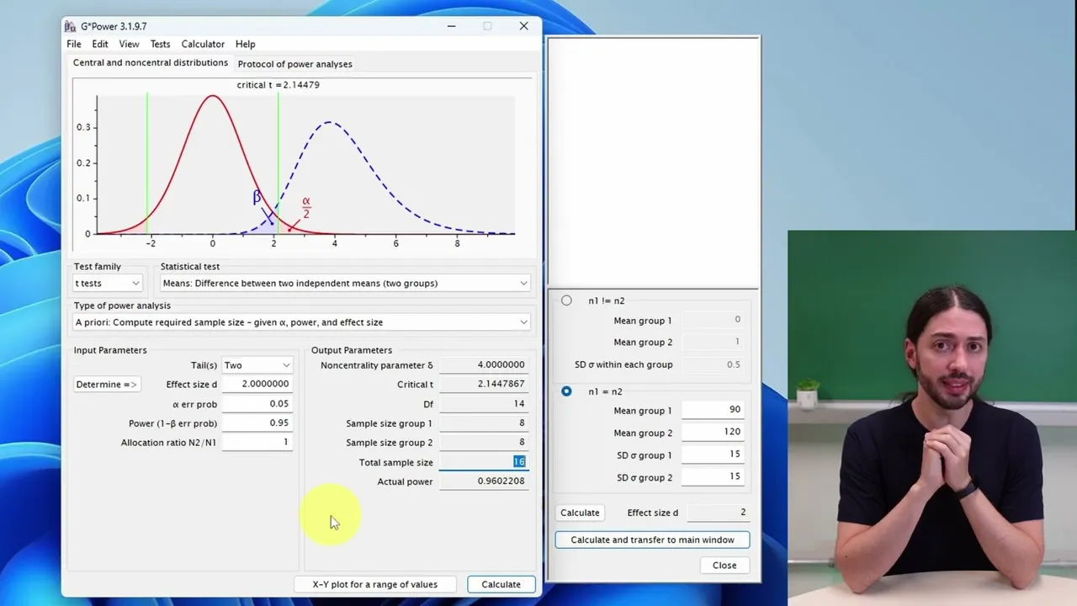The width and height of the screenshot is (1077, 606).
Task: Click the critical t = 2.14479 label
Action: click(x=278, y=85)
